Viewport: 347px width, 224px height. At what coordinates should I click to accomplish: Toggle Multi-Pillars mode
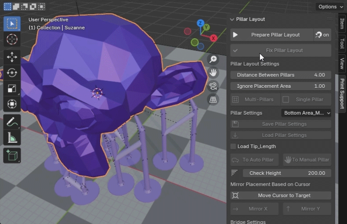(255, 100)
